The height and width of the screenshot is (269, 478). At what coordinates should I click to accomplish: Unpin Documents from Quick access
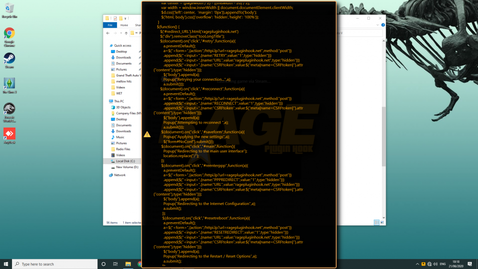click(x=140, y=64)
